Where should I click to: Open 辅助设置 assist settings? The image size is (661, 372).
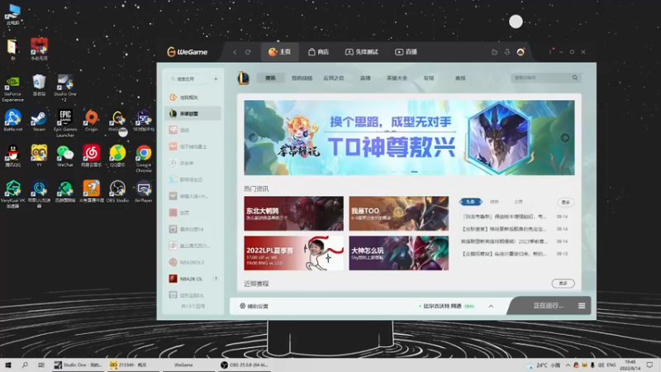tap(254, 306)
